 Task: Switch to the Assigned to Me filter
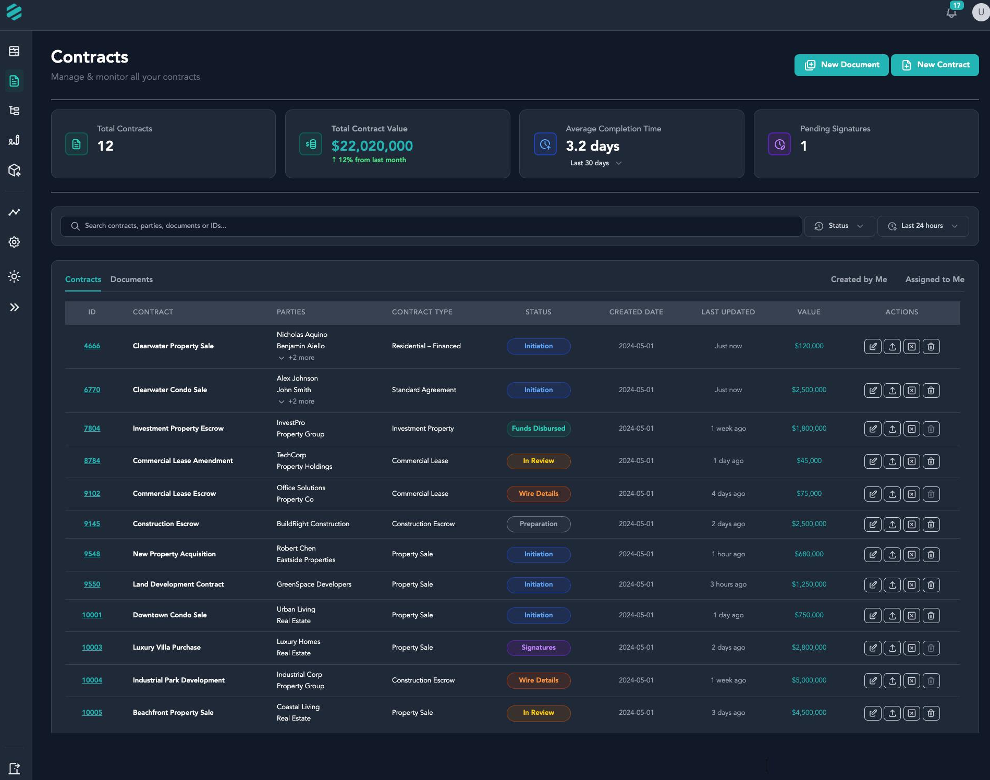coord(934,279)
